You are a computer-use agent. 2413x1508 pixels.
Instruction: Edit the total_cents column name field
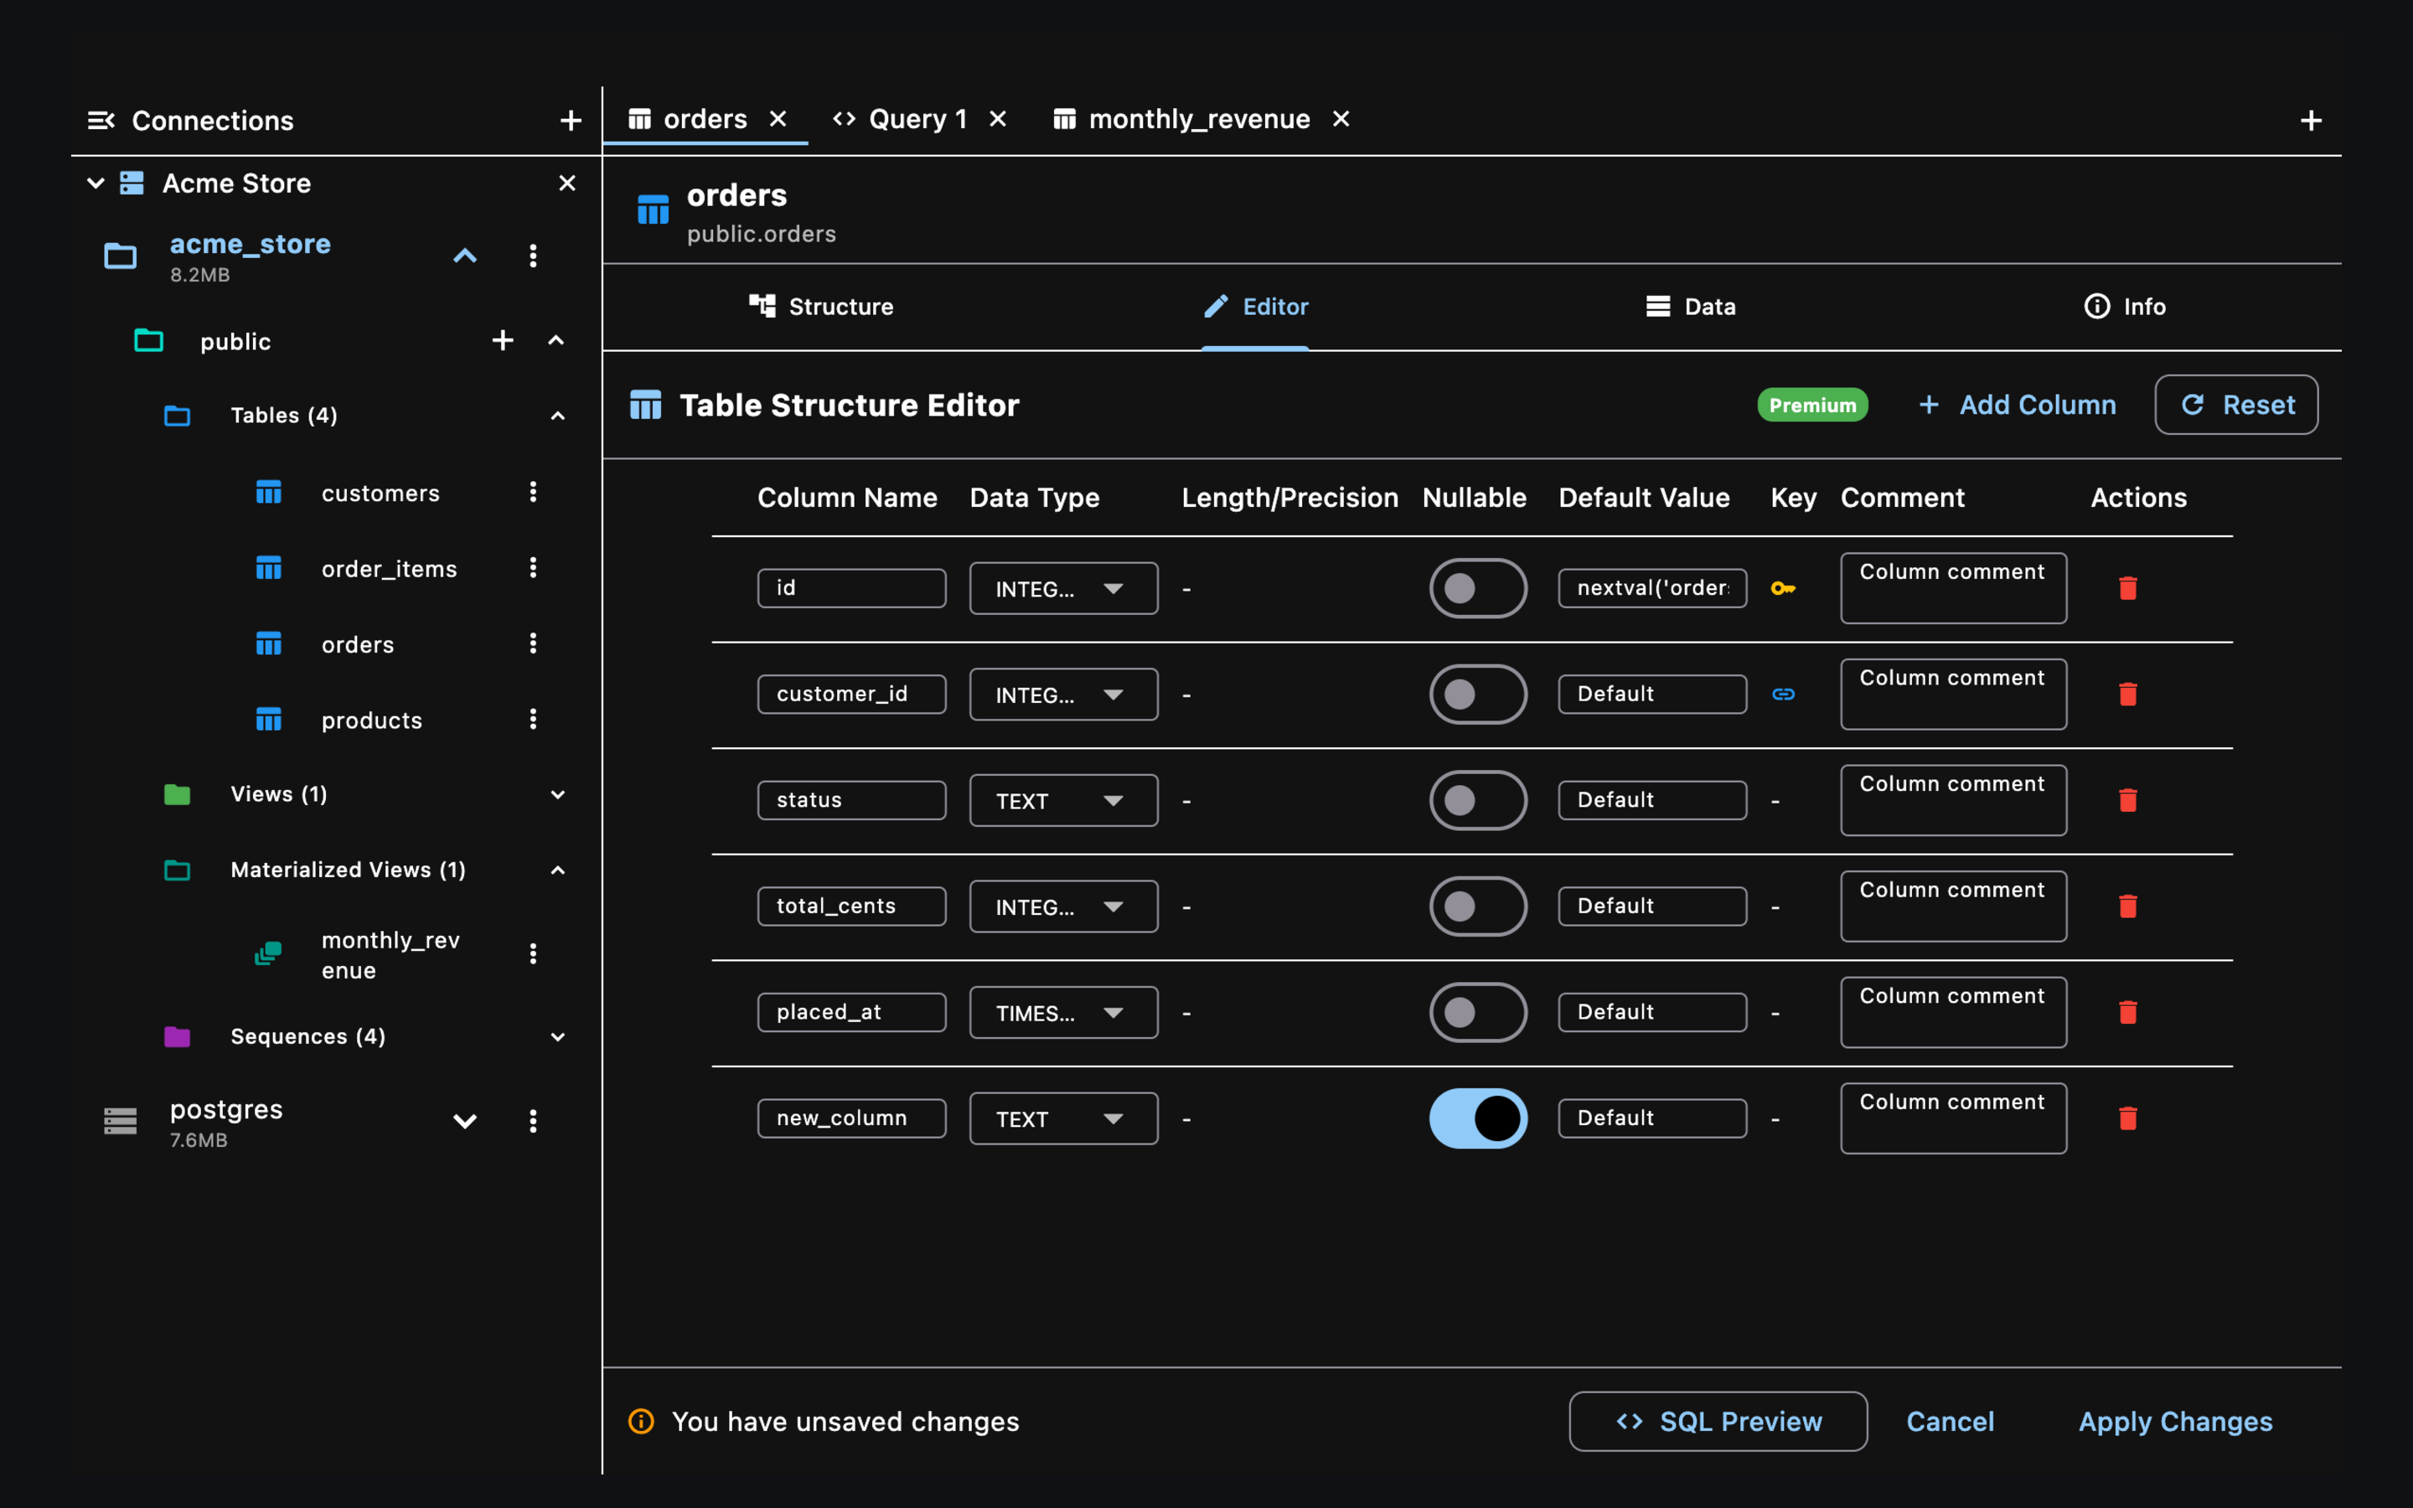(851, 906)
